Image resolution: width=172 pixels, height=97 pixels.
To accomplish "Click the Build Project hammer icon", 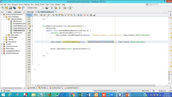I will pyautogui.click(x=52, y=8).
